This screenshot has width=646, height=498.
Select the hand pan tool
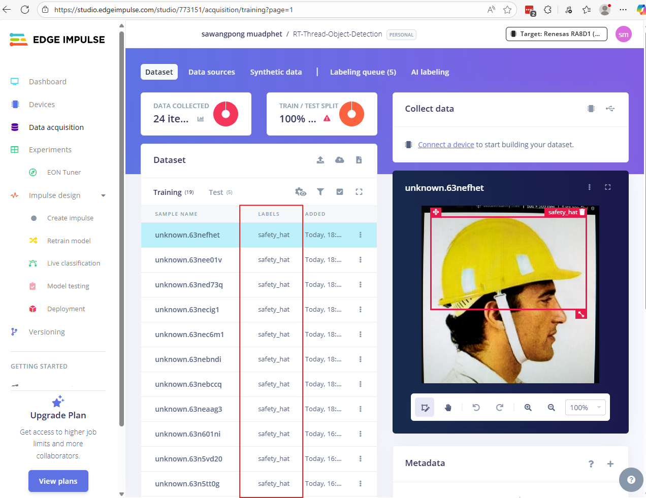448,408
